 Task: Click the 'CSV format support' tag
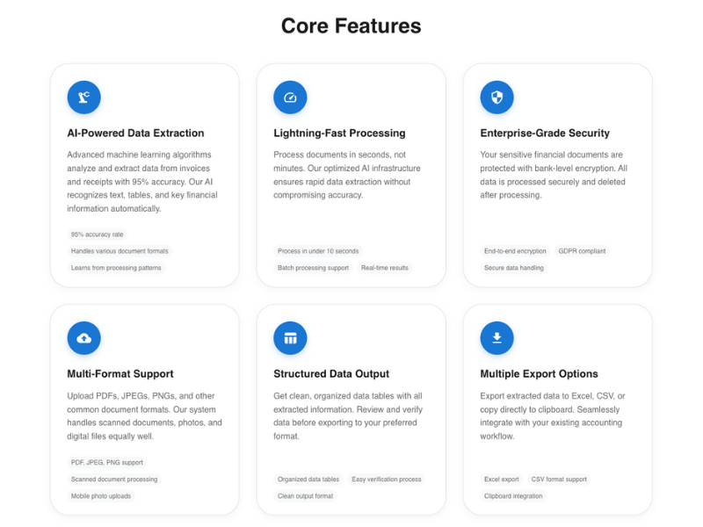(x=559, y=480)
